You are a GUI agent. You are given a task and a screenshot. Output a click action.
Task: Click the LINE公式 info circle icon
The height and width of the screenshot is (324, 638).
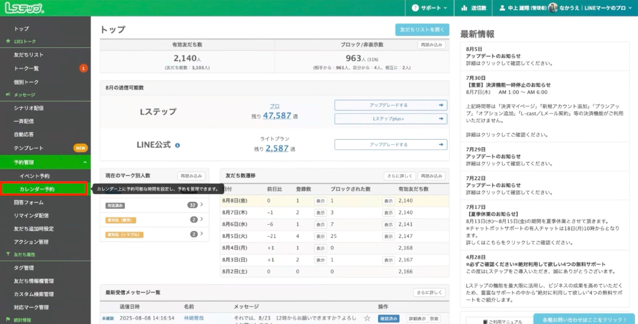(x=178, y=145)
